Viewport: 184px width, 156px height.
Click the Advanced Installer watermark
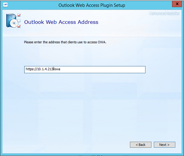[164, 14]
